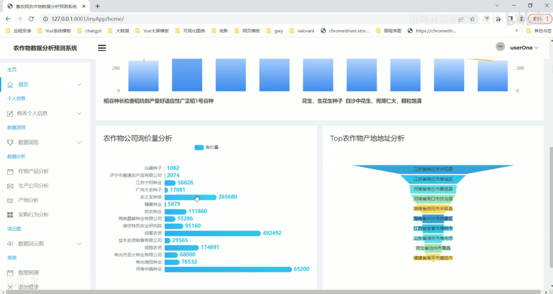Toggle the 询价量 legend to hide the series
Image resolution: width=553 pixels, height=294 pixels.
[206, 147]
